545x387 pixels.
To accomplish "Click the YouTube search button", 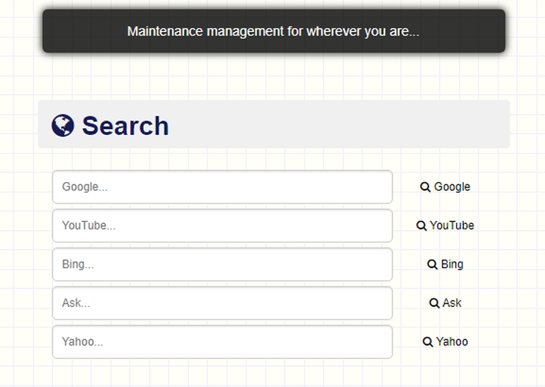I will (445, 226).
